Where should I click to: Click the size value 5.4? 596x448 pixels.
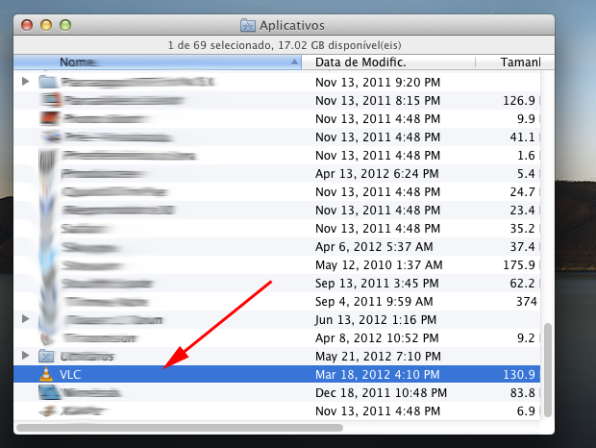click(526, 174)
